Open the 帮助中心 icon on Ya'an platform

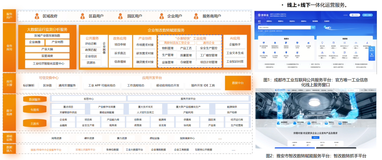(x=326, y=123)
